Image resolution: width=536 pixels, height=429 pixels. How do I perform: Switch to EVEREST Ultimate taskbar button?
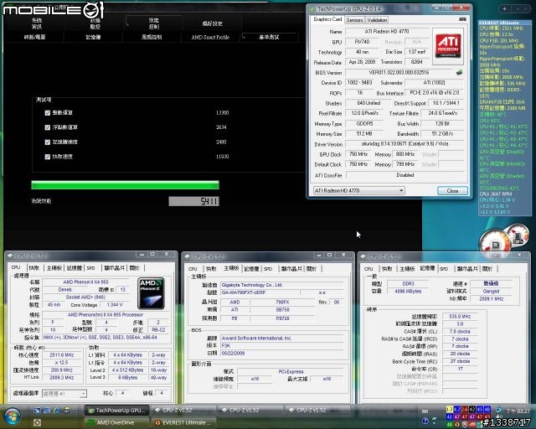(183, 422)
